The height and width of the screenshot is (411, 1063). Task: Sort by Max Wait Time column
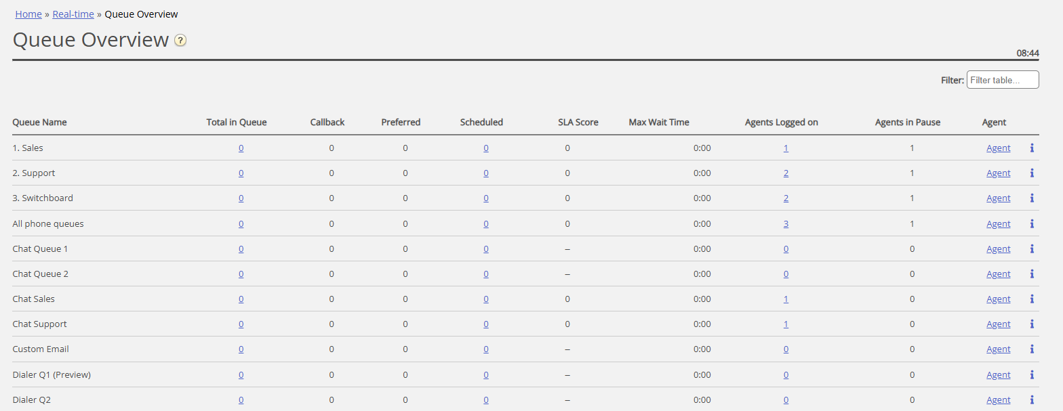coord(658,123)
